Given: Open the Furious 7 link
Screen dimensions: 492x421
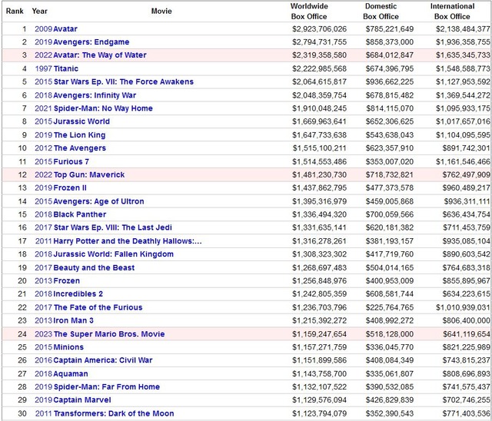Looking at the screenshot, I should [x=71, y=162].
